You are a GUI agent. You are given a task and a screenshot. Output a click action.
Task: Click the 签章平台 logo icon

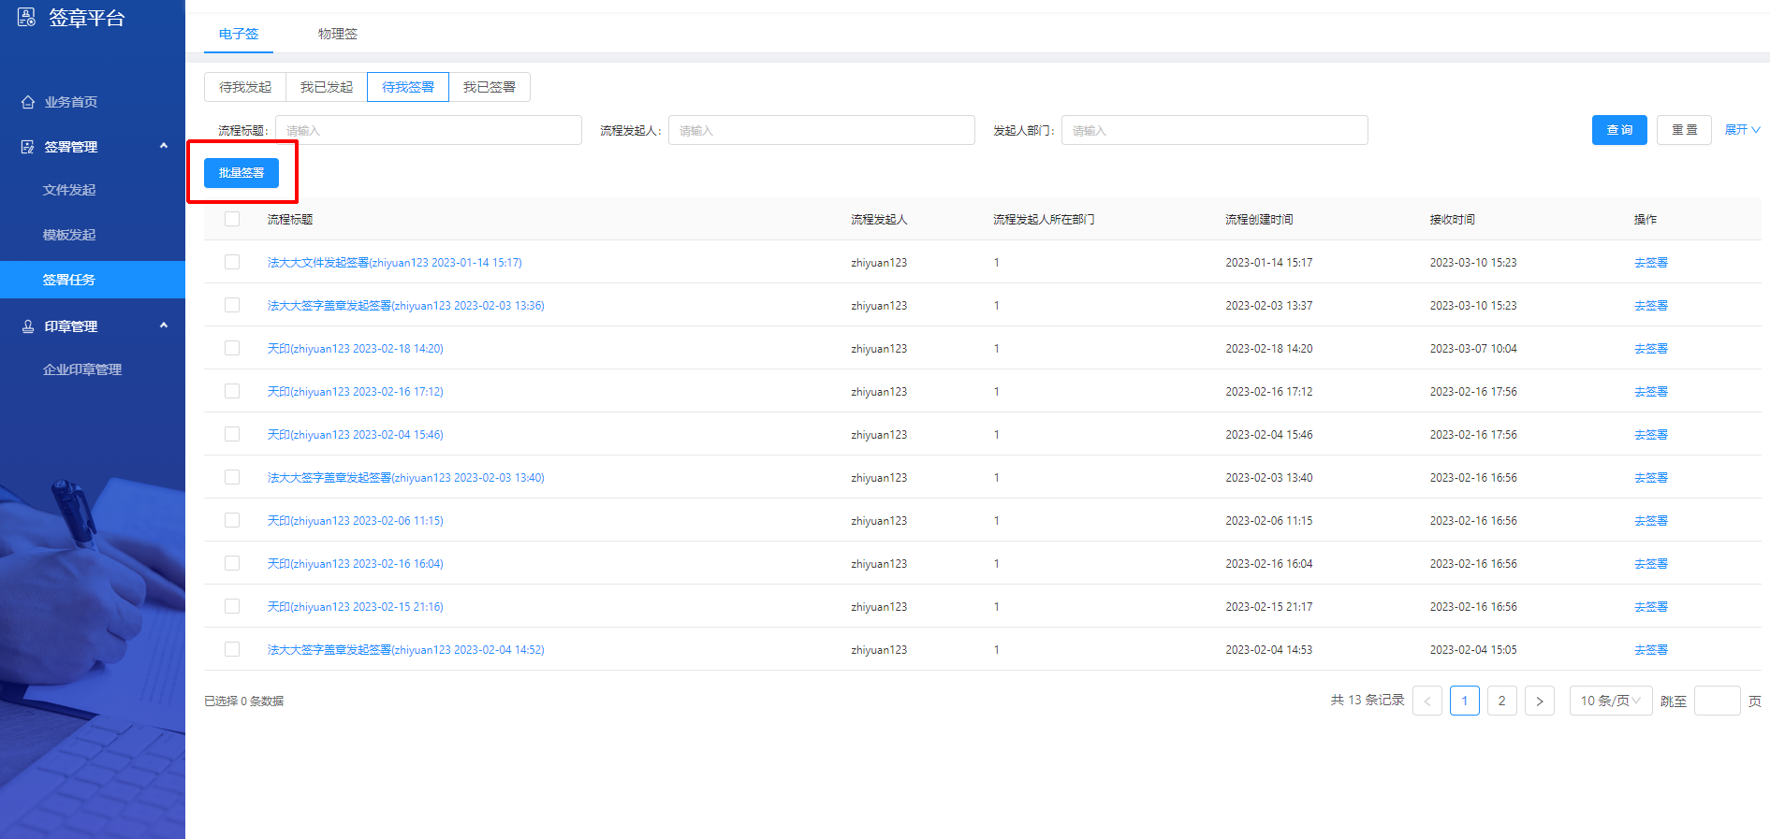point(26,17)
